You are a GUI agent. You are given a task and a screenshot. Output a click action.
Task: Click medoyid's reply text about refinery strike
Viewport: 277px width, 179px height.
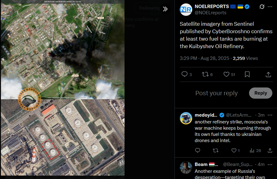(x=233, y=131)
